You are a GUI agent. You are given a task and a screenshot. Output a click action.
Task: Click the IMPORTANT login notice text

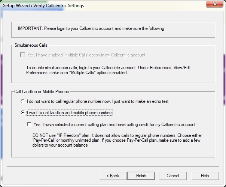(91, 28)
